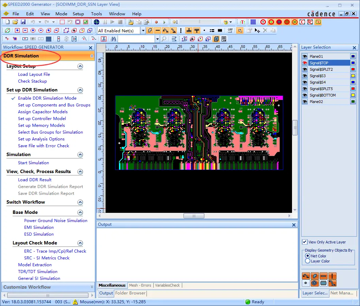Click the Start Simulation link
Screen dimensions: 360x306
[x=34, y=163]
